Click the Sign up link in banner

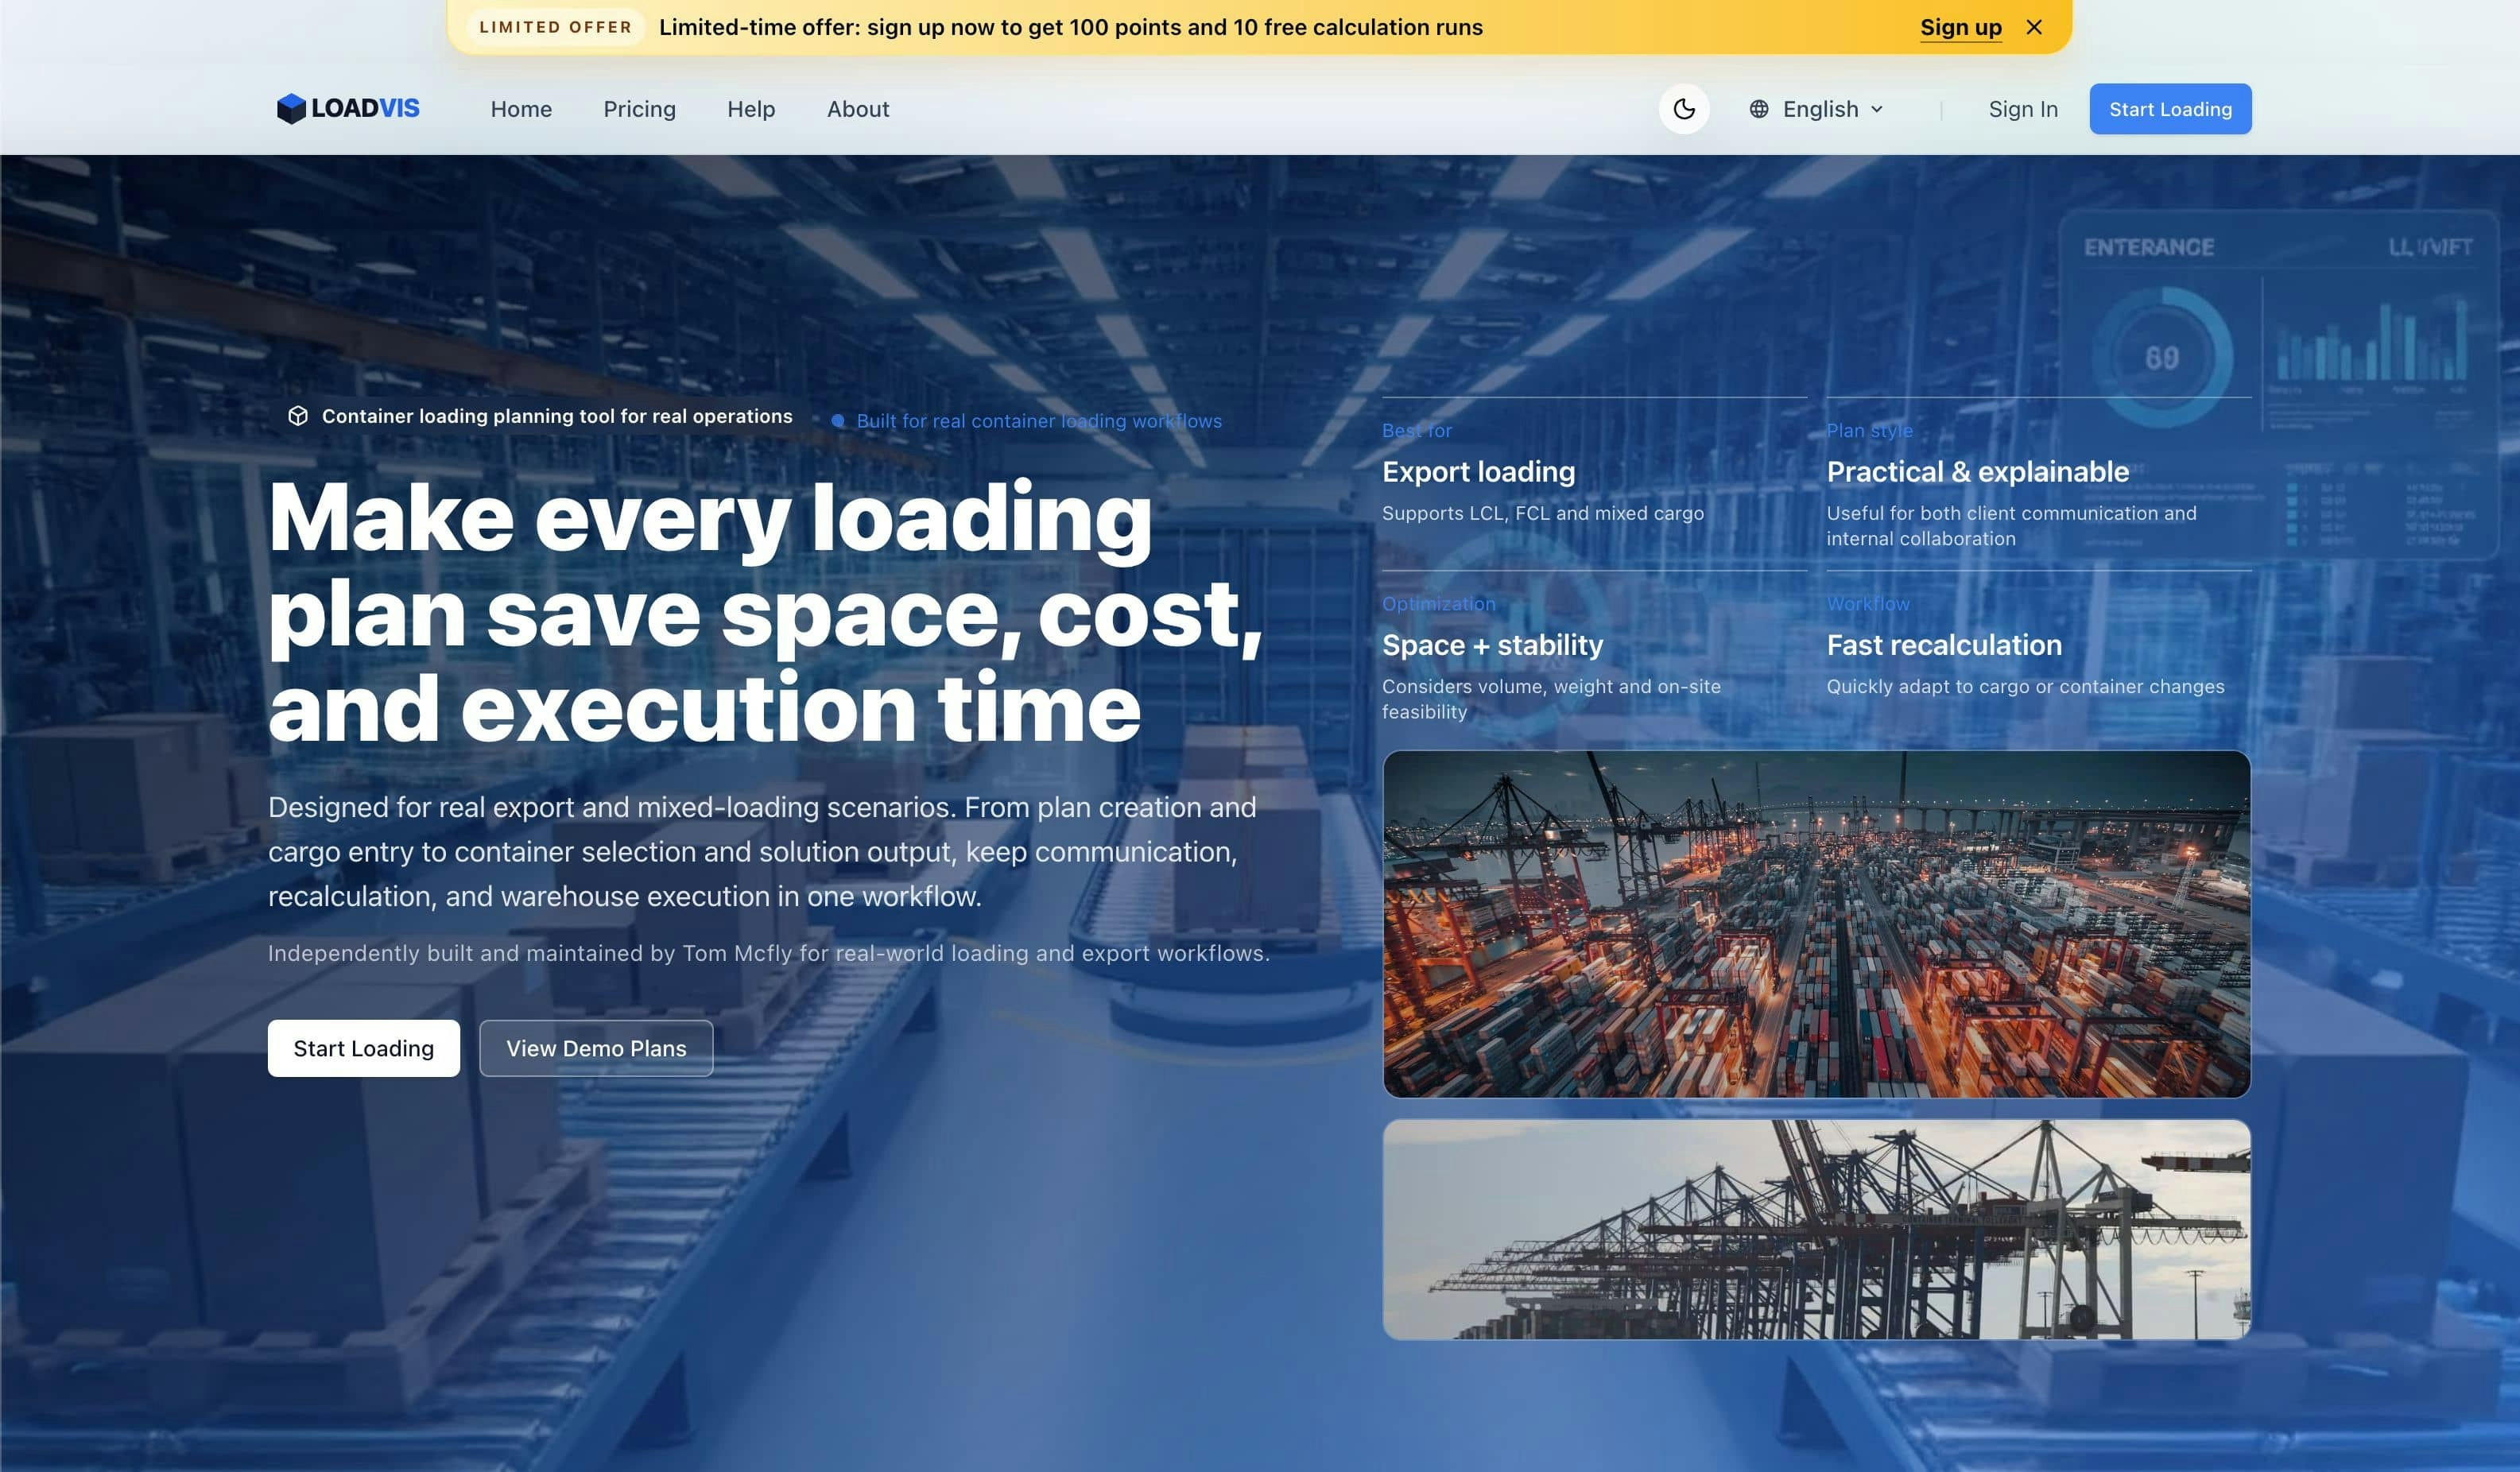pos(1960,27)
